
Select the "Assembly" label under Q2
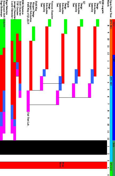[76, 7]
